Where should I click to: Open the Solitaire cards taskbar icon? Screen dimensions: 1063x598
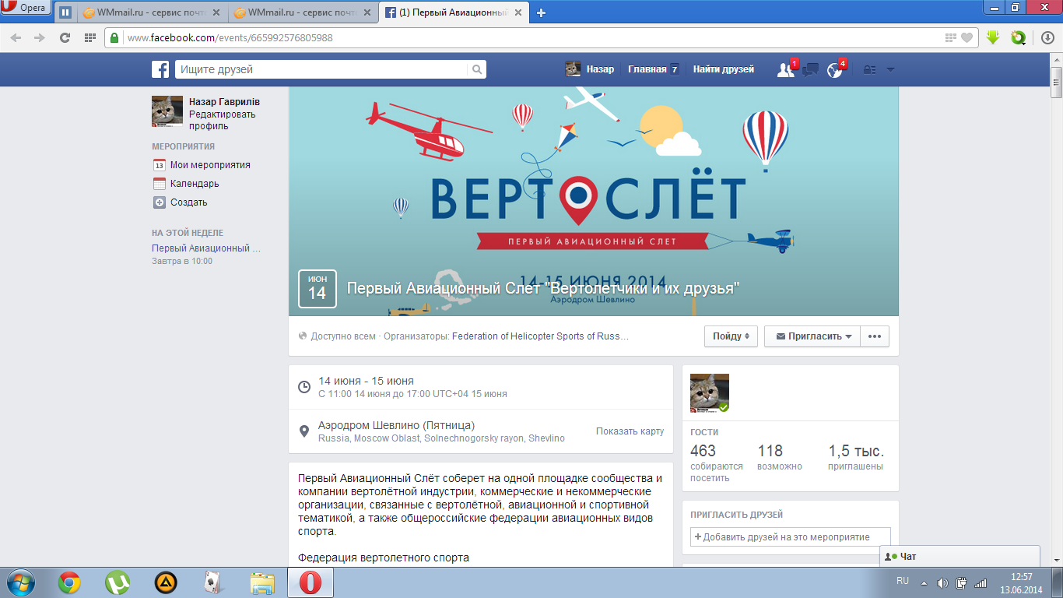(214, 582)
